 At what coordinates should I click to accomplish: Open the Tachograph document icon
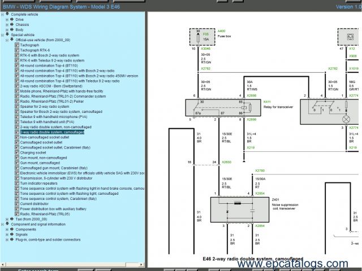pos(17,45)
